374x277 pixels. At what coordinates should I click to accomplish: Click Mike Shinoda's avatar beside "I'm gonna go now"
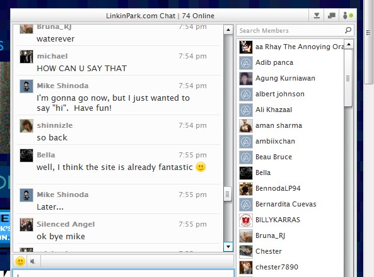(26, 86)
